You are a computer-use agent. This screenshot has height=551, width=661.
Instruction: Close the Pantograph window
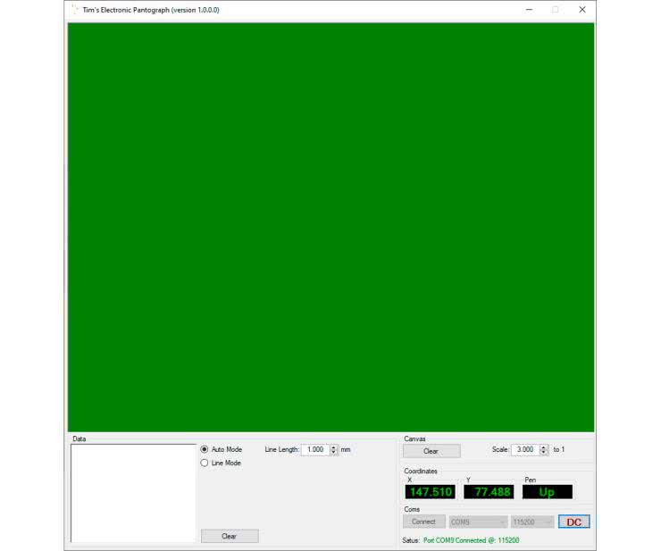pyautogui.click(x=582, y=10)
